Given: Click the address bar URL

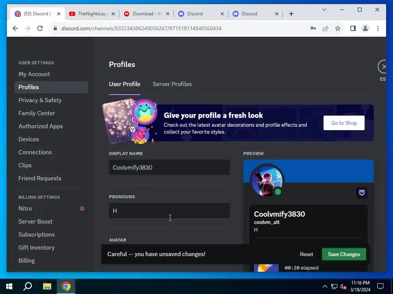Looking at the screenshot, I should pos(141,28).
